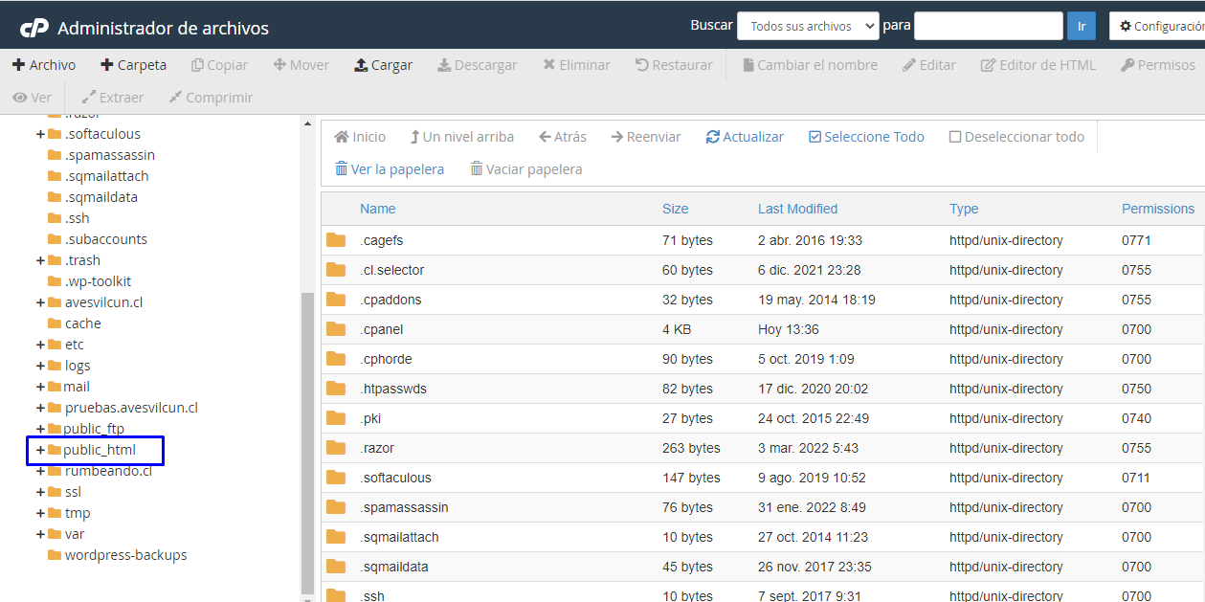Compress files with Comprimir
This screenshot has width=1205, height=602.
211,97
